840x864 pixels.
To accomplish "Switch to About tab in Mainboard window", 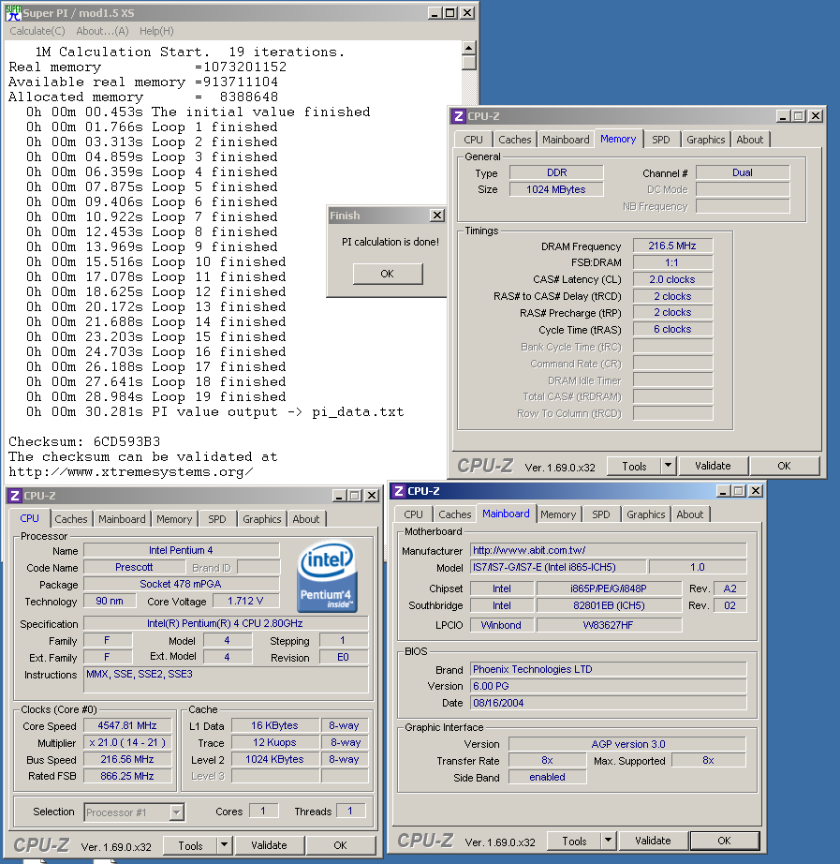I will click(689, 514).
